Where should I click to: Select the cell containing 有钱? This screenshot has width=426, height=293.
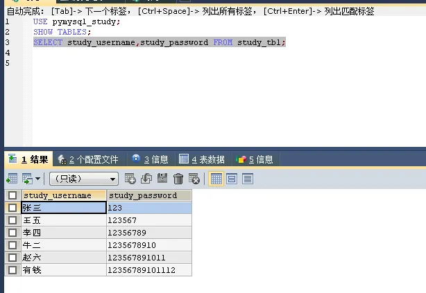tap(64, 270)
